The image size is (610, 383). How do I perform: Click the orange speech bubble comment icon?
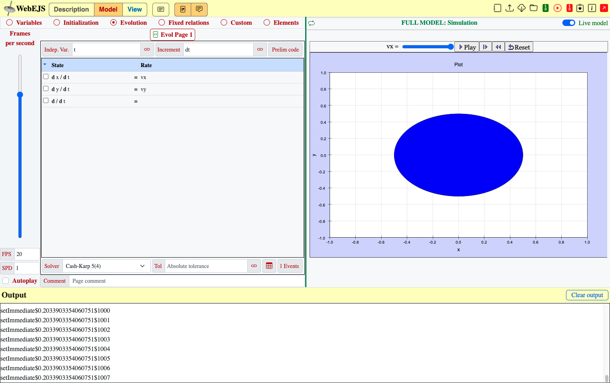[199, 9]
